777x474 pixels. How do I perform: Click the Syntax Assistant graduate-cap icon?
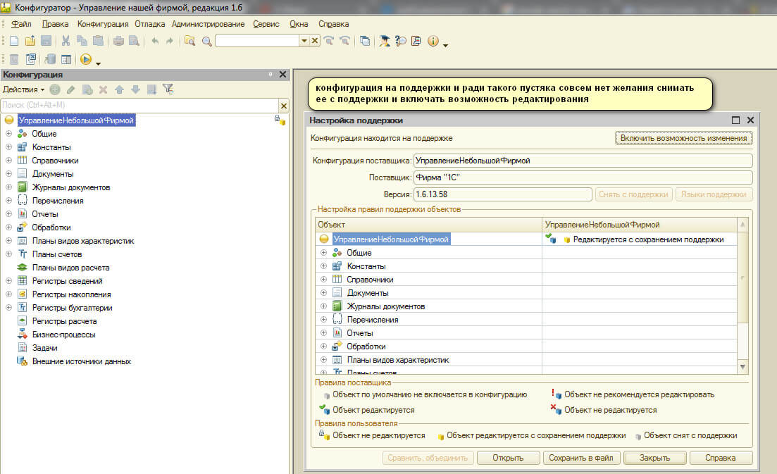click(385, 41)
